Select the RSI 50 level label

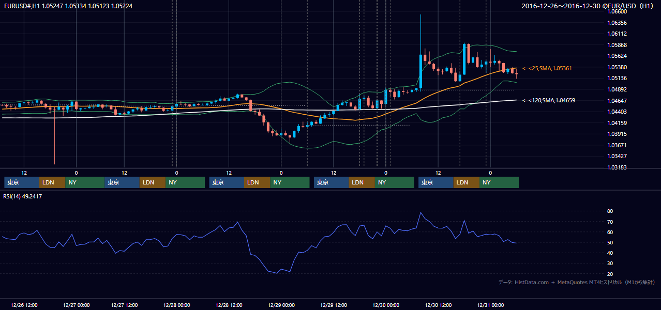[610, 242]
